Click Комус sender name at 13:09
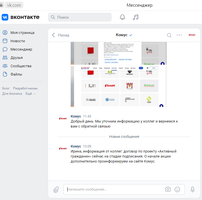 click(x=76, y=146)
